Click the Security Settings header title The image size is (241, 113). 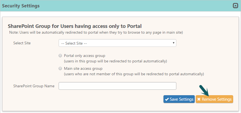coord(21,6)
